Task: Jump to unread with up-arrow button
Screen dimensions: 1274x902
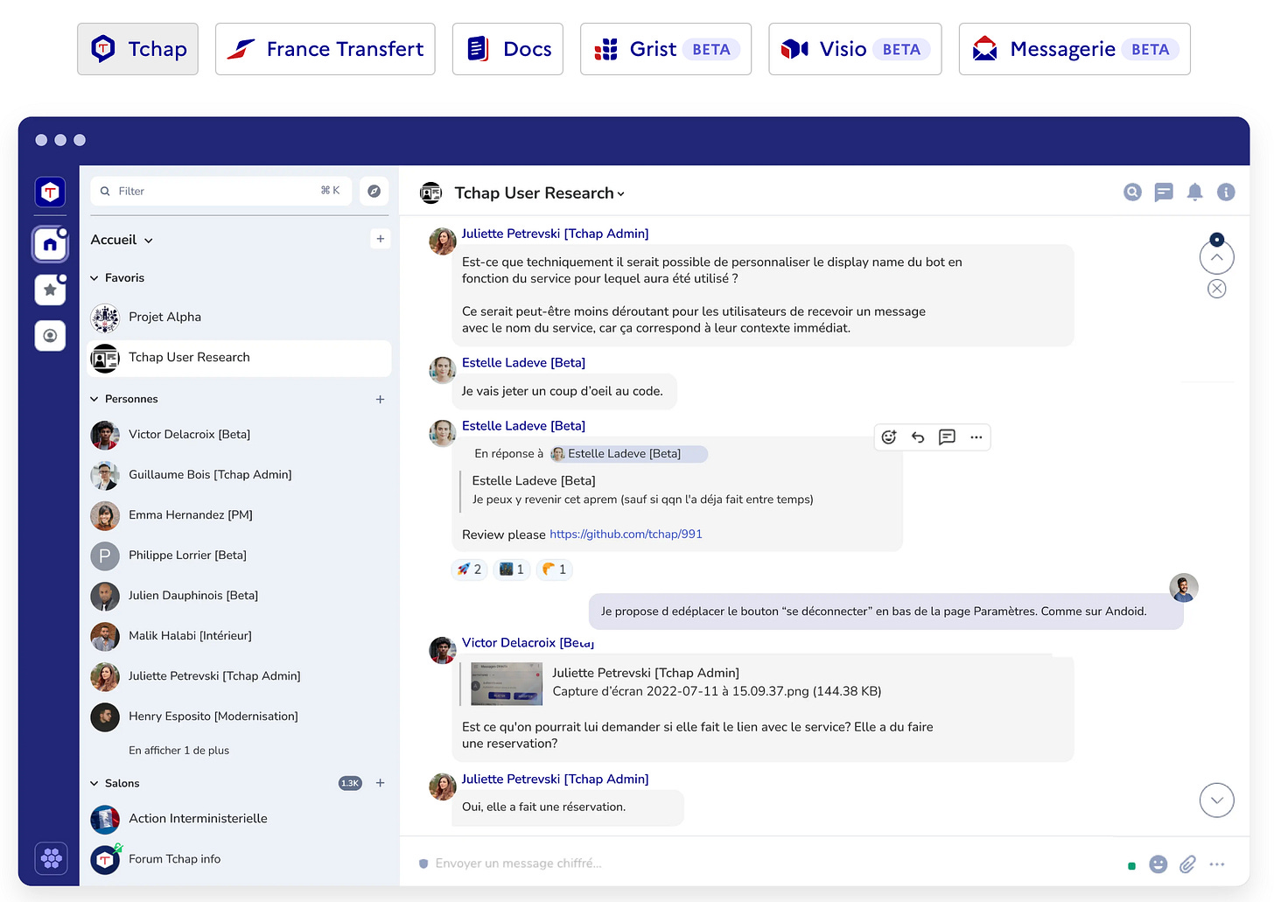Action: [1216, 257]
